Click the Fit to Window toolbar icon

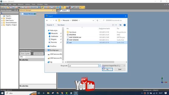pyautogui.click(x=52, y=7)
